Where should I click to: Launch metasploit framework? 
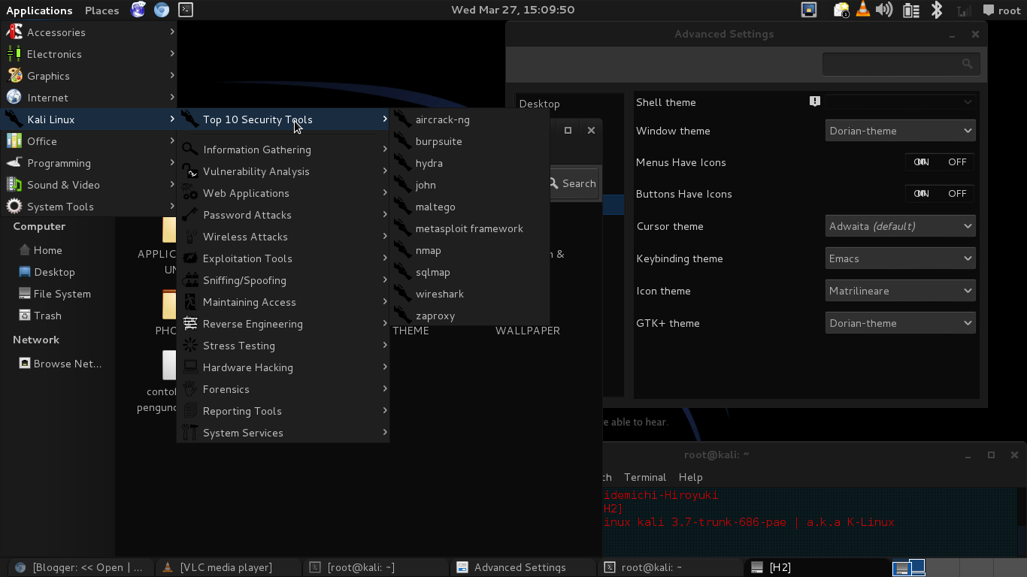pos(469,228)
